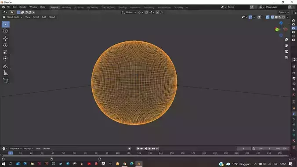This screenshot has width=297, height=167.
Task: Open the Options dropdown
Action: click(283, 12)
